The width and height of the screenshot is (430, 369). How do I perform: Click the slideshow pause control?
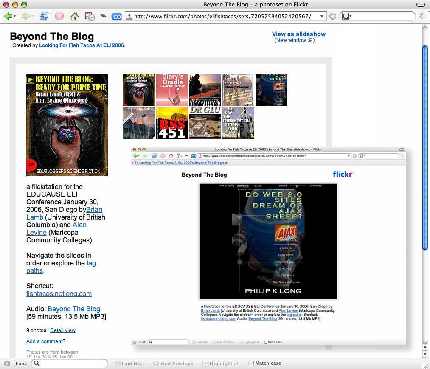click(x=243, y=186)
